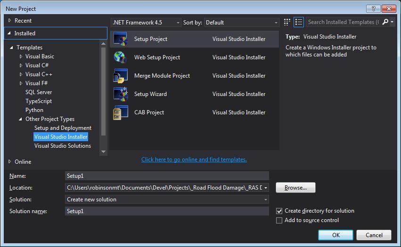Select Visual Studio Installer category
The width and height of the screenshot is (401, 247).
(x=61, y=137)
